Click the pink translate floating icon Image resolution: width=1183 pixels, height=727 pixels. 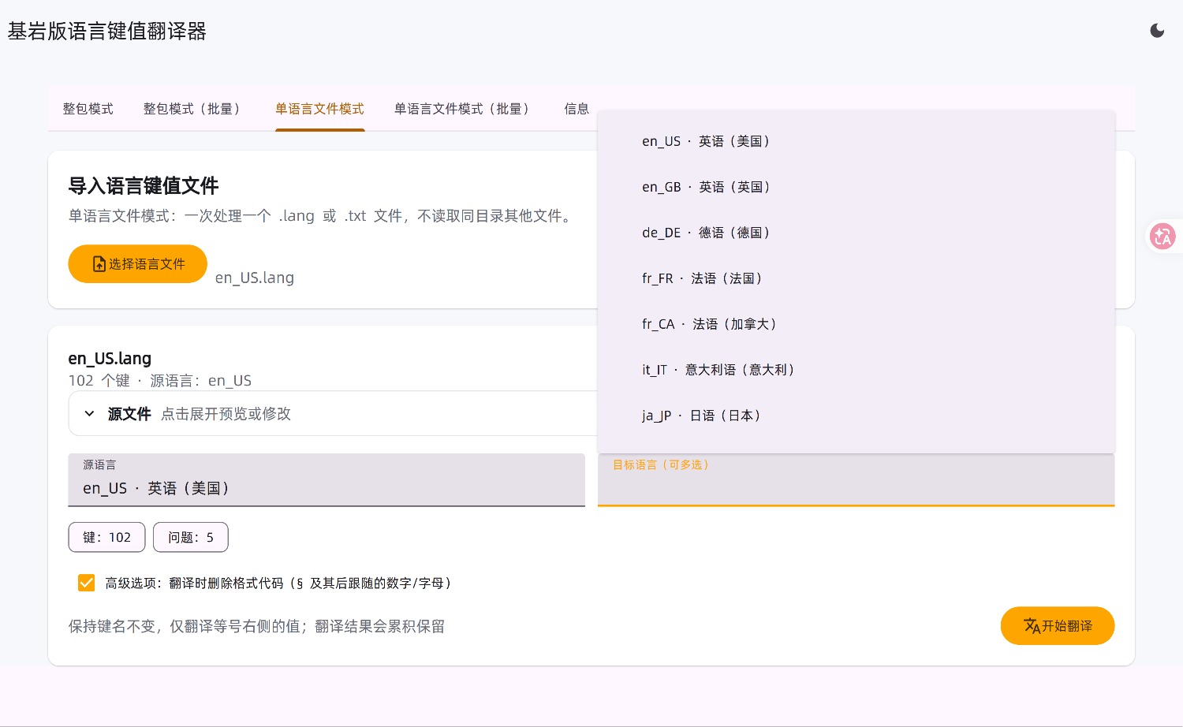[x=1162, y=236]
